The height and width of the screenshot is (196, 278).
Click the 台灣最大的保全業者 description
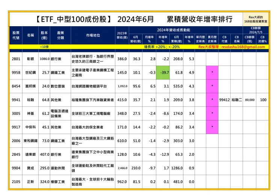coord(88,127)
